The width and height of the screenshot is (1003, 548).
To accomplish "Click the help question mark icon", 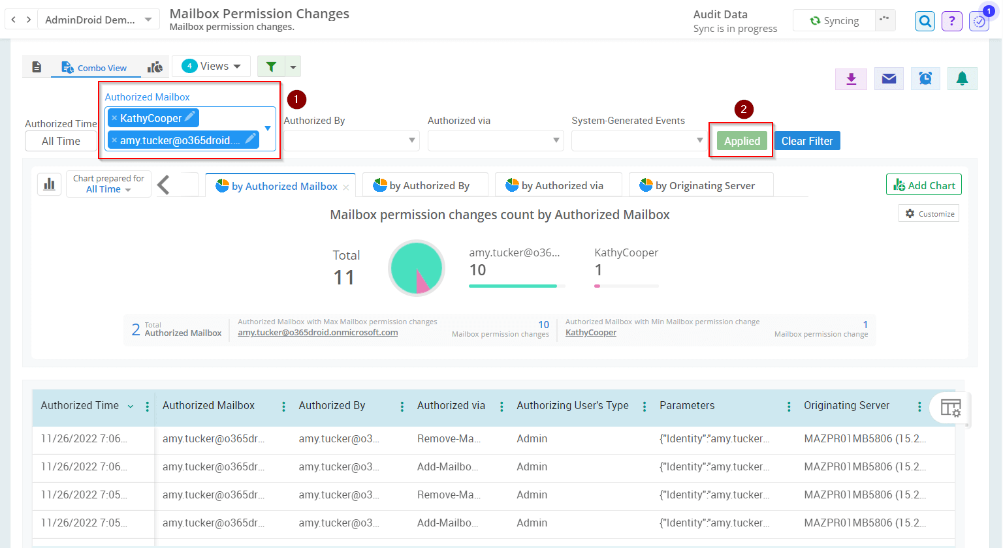I will (951, 21).
